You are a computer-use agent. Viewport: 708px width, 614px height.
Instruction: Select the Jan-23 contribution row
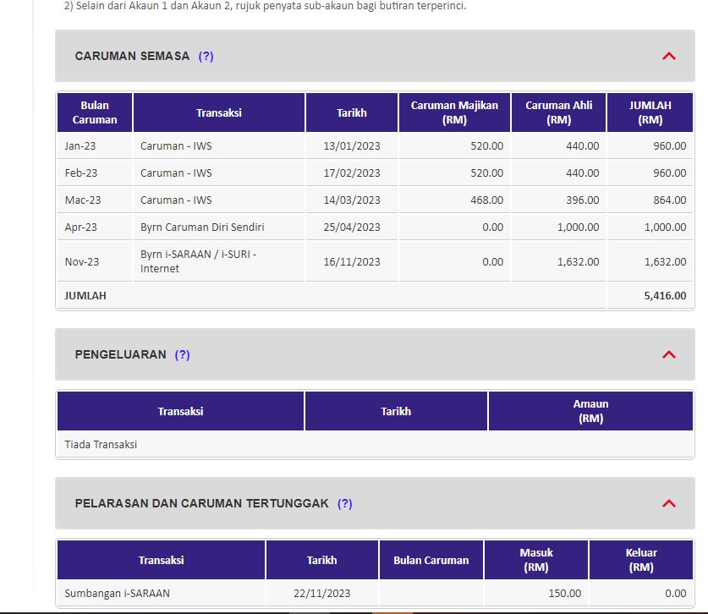click(x=81, y=146)
